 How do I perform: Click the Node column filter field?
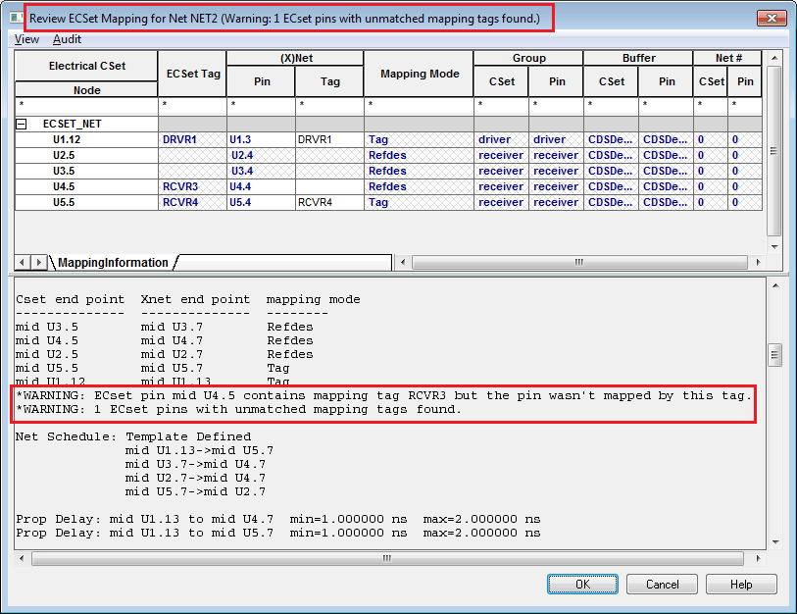86,105
